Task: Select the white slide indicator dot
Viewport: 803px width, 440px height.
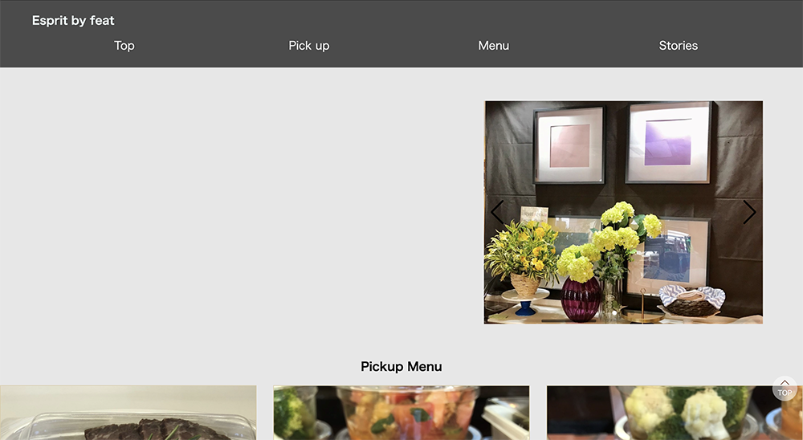Action: click(614, 313)
